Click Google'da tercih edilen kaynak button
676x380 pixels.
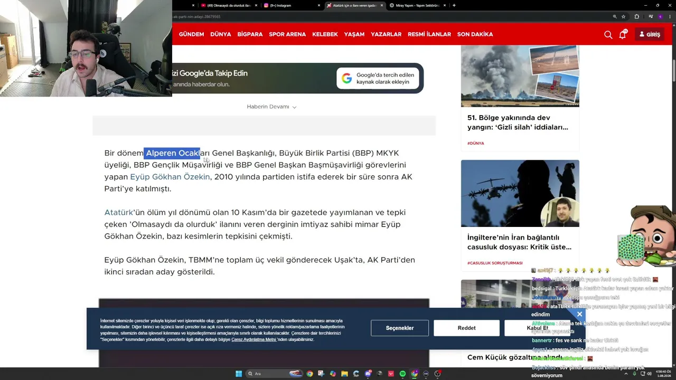(378, 79)
